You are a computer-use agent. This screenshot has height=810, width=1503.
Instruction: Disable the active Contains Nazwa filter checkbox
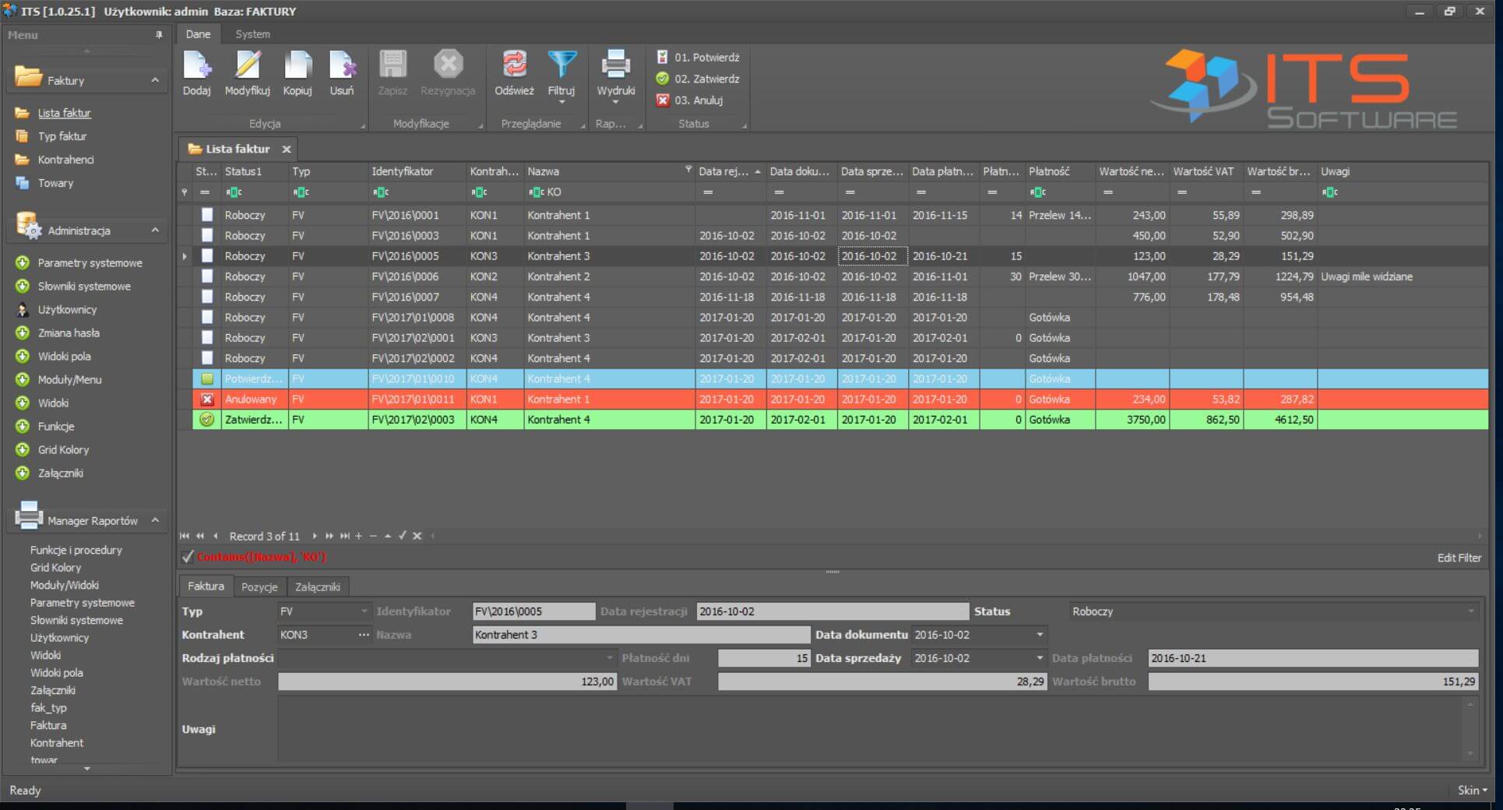187,557
